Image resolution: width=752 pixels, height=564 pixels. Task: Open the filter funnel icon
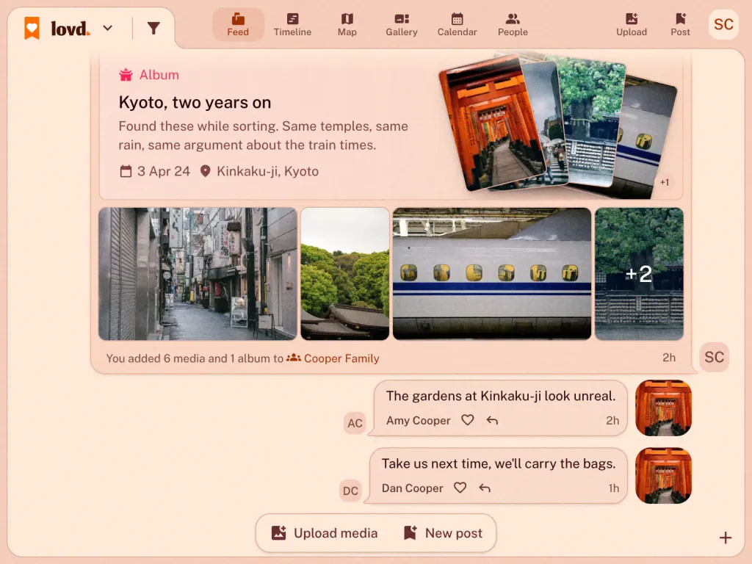pos(153,28)
